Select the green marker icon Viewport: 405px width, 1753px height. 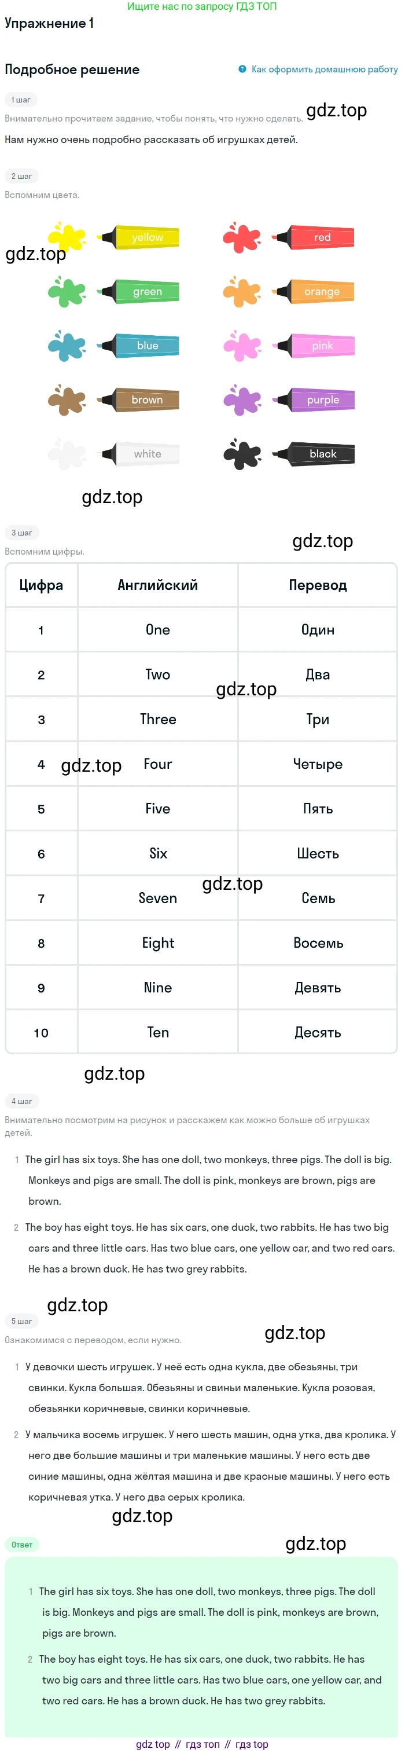click(x=138, y=291)
